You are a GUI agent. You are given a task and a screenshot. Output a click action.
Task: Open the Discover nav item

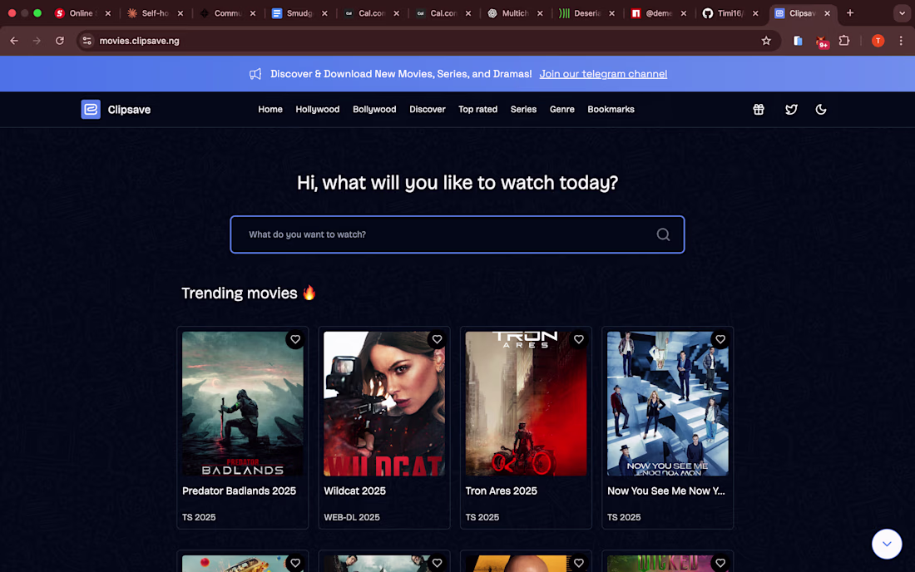[x=428, y=109]
